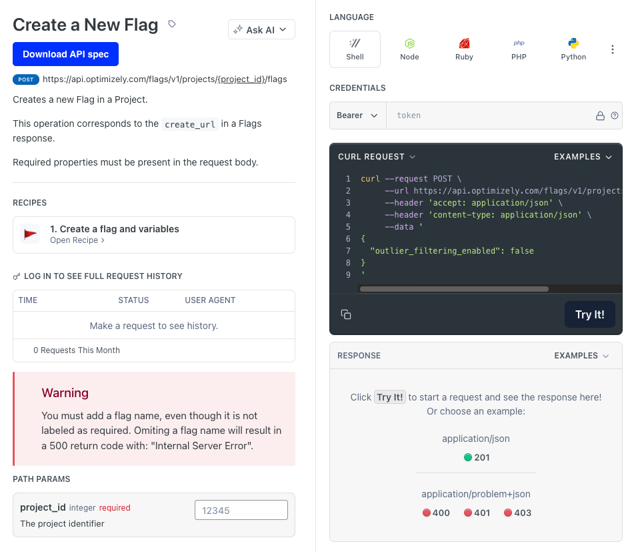Expand the CURL REQUEST dropdown
634x552 pixels.
click(377, 157)
